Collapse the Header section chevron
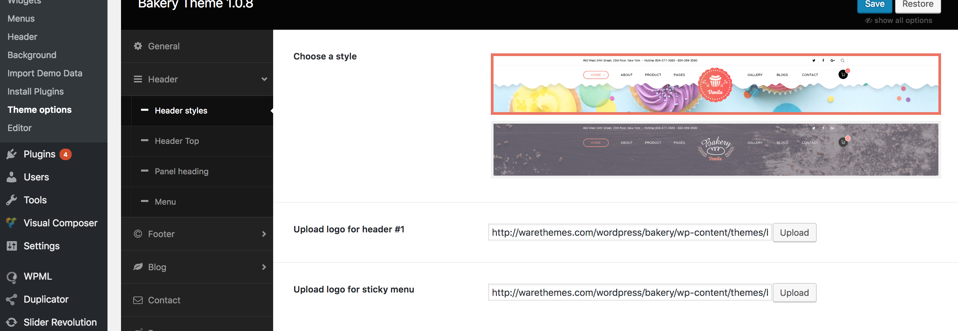The width and height of the screenshot is (958, 331). (264, 79)
